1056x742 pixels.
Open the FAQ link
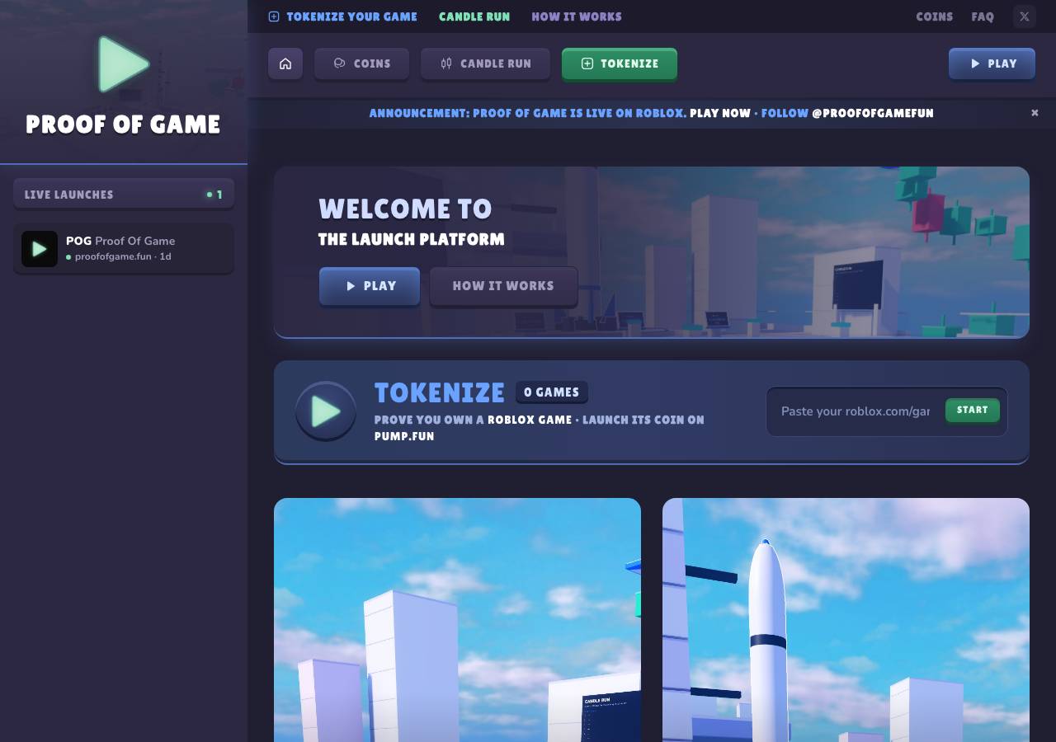(x=983, y=16)
